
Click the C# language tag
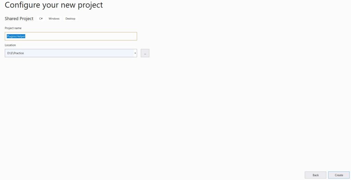pyautogui.click(x=41, y=19)
